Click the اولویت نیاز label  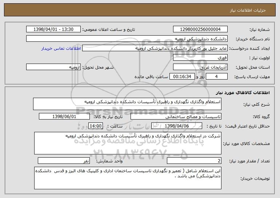[260, 58]
